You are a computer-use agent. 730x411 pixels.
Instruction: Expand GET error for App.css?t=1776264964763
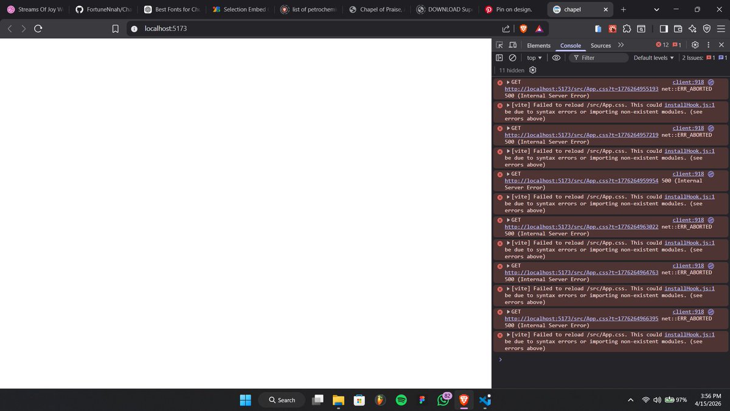coord(508,265)
